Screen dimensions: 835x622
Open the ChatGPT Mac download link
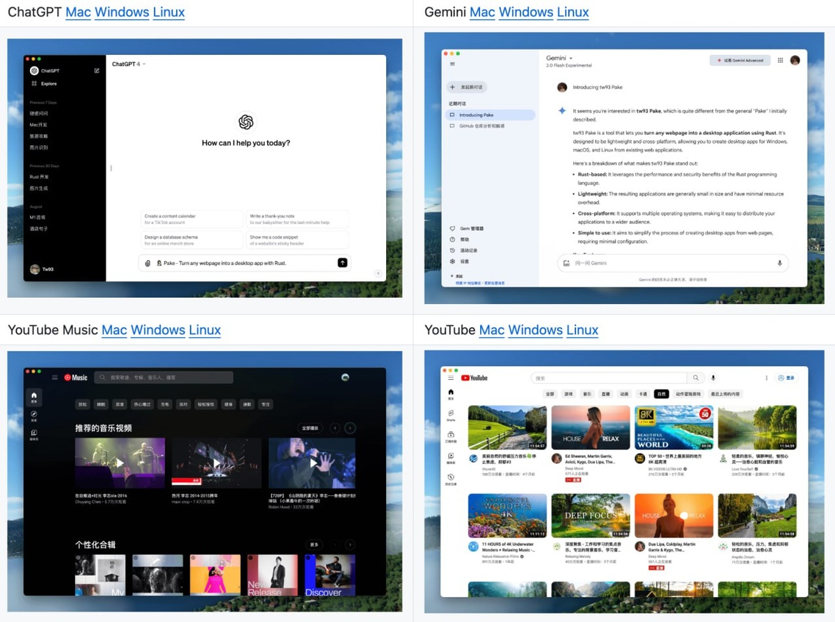tap(78, 12)
